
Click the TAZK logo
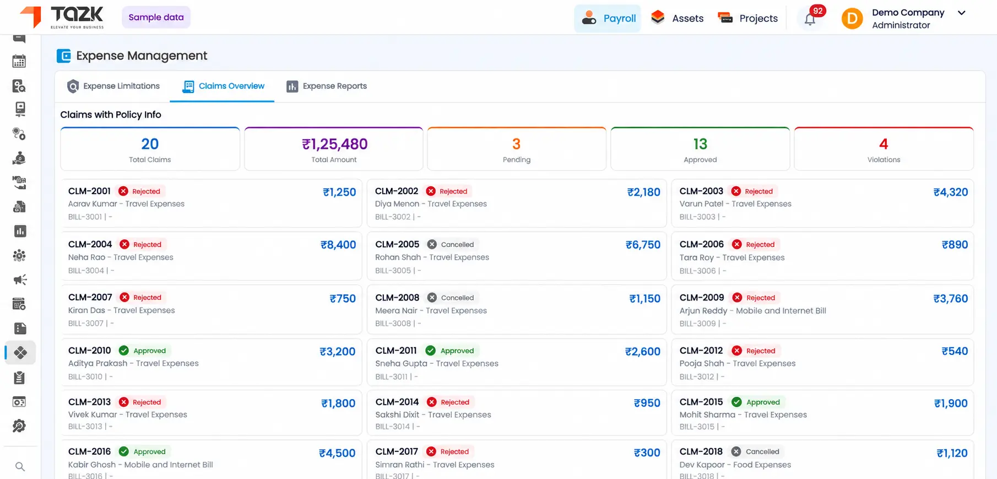(62, 17)
